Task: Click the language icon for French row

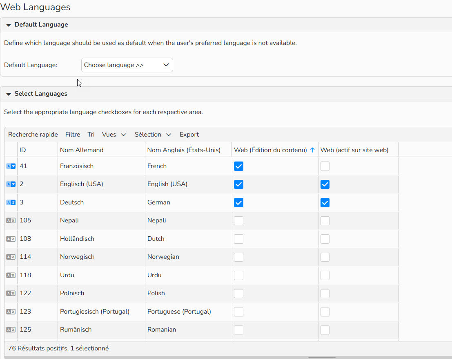Action: [x=11, y=166]
